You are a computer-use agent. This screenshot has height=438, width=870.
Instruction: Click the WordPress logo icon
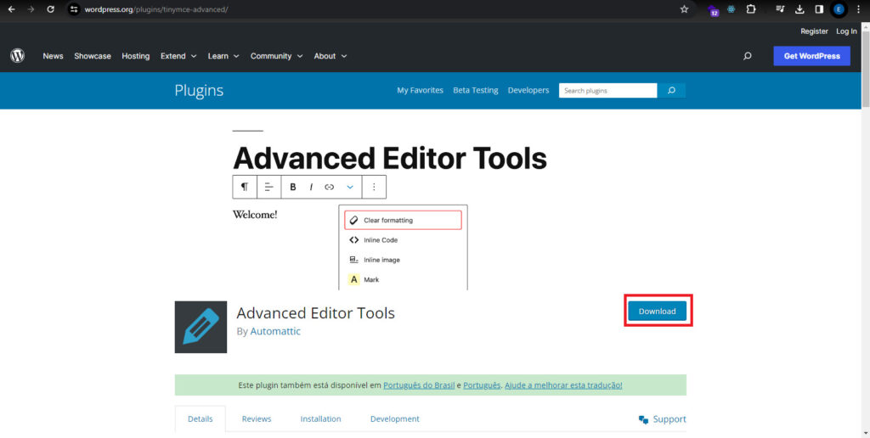click(18, 56)
